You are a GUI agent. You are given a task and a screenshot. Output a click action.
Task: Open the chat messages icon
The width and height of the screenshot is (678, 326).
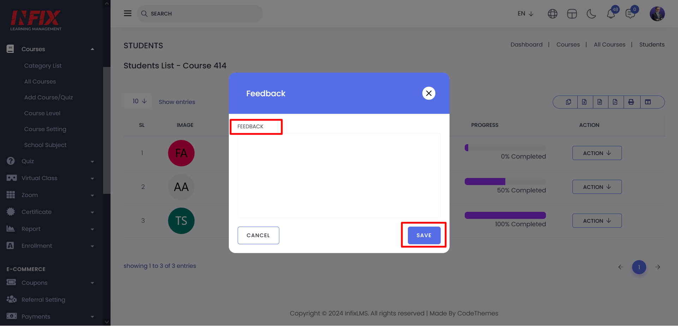630,14
